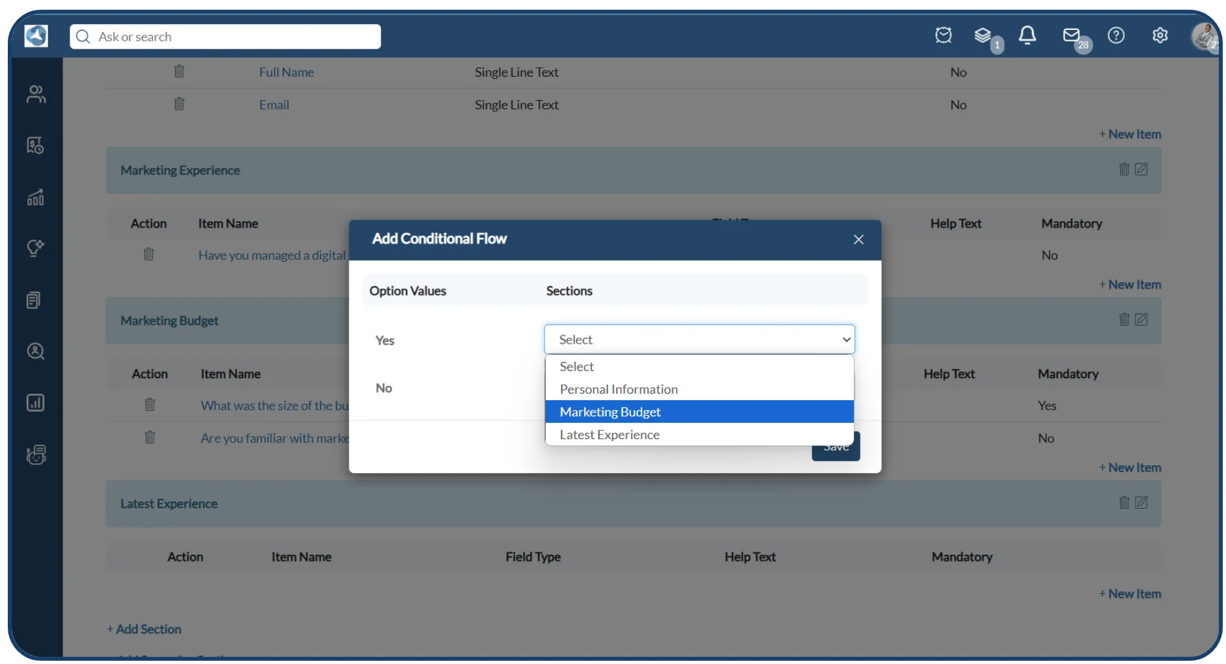Focus the Ask or search field
This screenshot has width=1226, height=664.
pyautogui.click(x=225, y=36)
